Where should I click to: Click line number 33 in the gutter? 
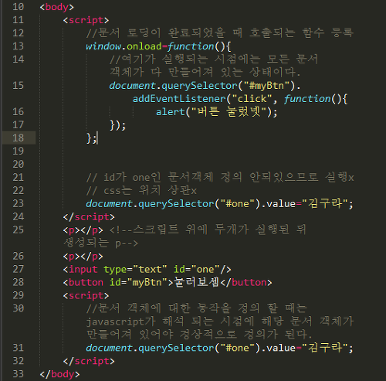tap(18, 374)
